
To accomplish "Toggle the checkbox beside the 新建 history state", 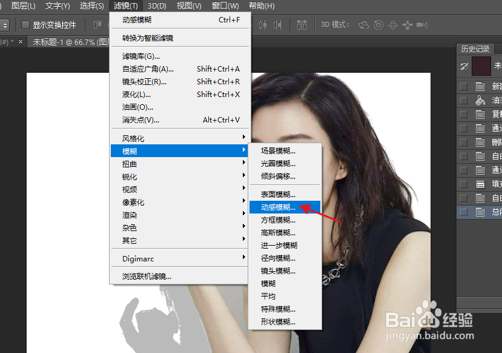I will point(461,86).
